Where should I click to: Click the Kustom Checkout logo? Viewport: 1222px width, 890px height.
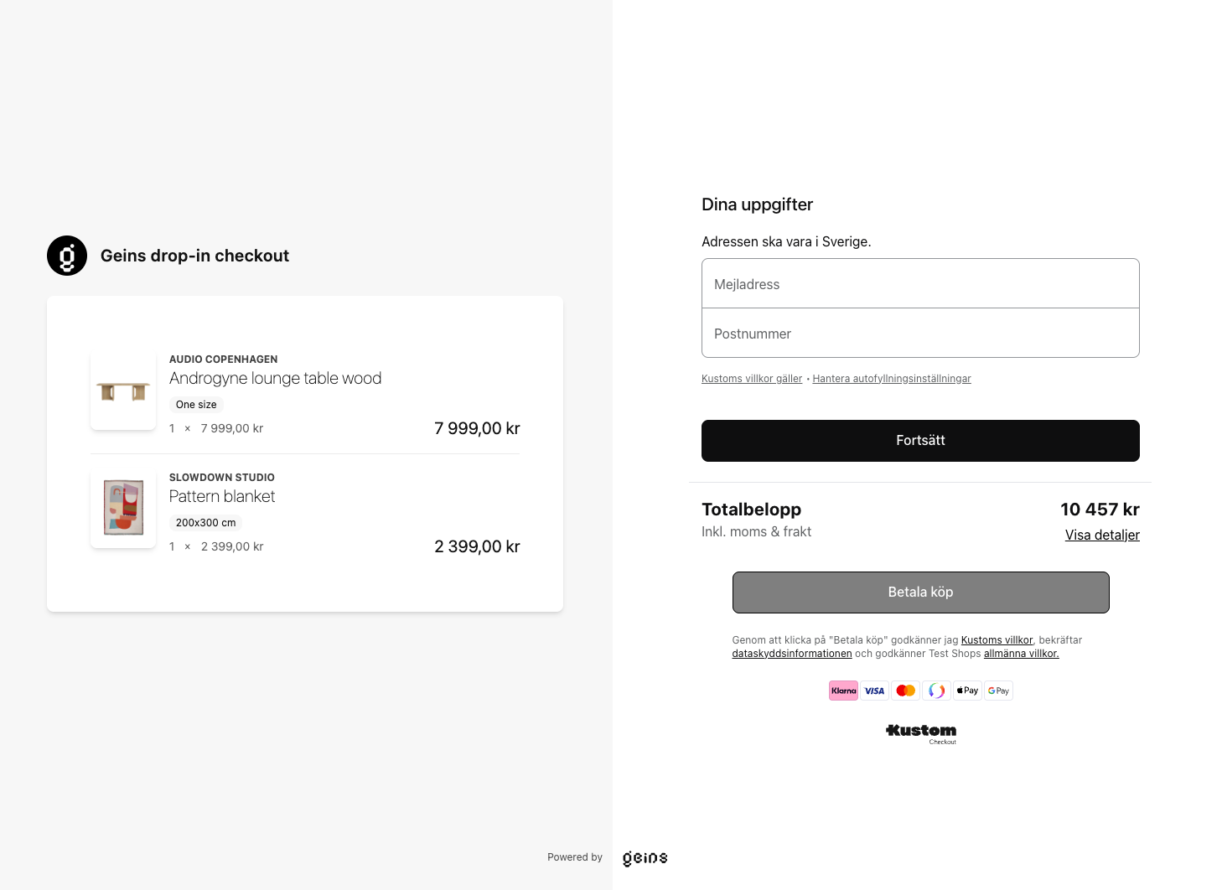point(920,733)
